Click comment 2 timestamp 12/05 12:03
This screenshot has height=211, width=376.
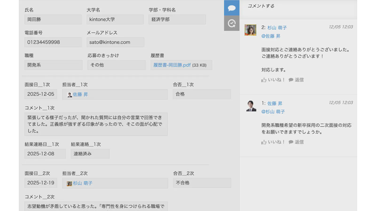[341, 27]
